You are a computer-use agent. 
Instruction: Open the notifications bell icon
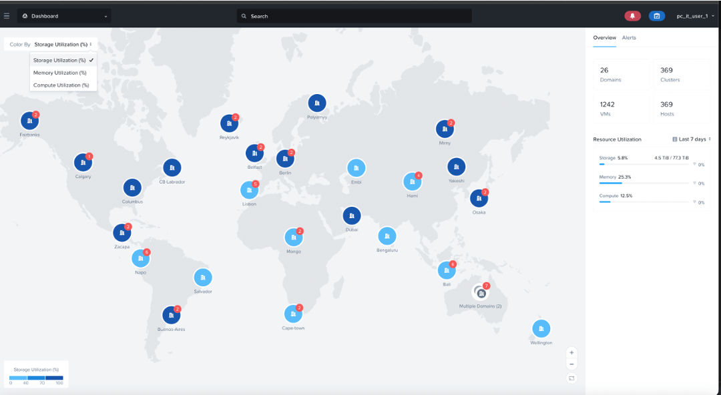pyautogui.click(x=632, y=15)
